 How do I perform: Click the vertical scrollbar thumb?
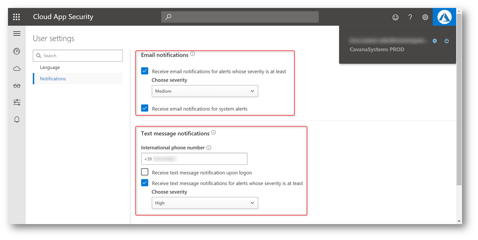pyautogui.click(x=459, y=100)
